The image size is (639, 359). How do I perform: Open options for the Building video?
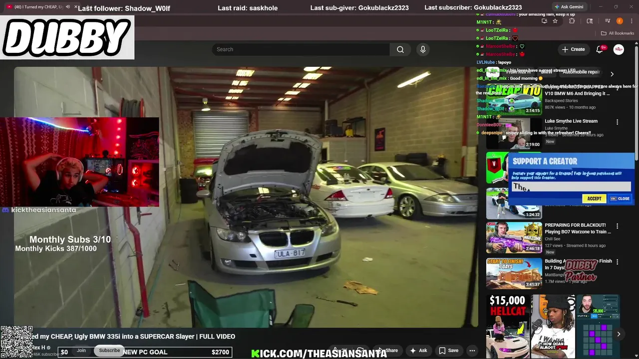(617, 262)
